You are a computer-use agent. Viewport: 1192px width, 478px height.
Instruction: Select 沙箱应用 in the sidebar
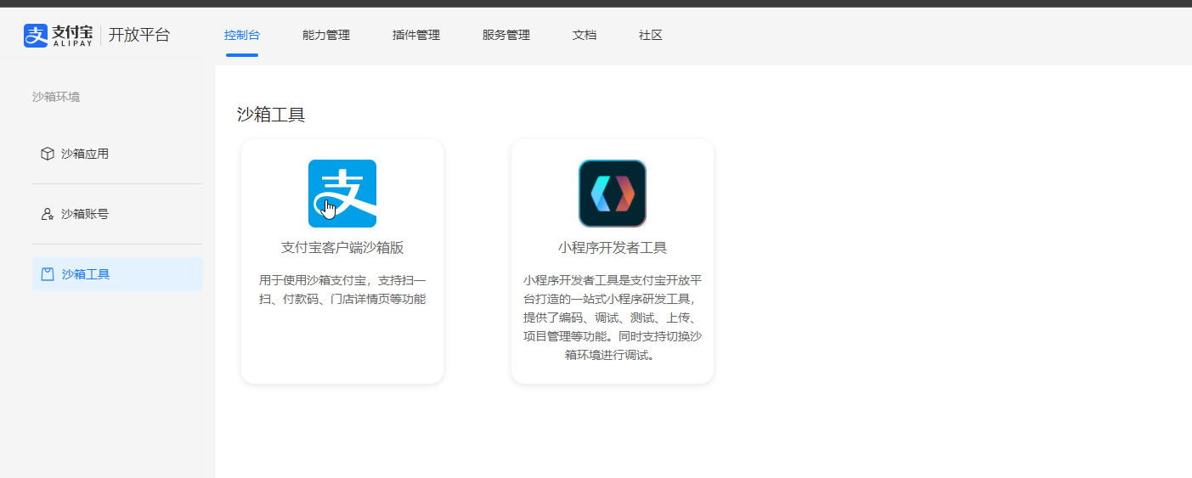coord(117,154)
